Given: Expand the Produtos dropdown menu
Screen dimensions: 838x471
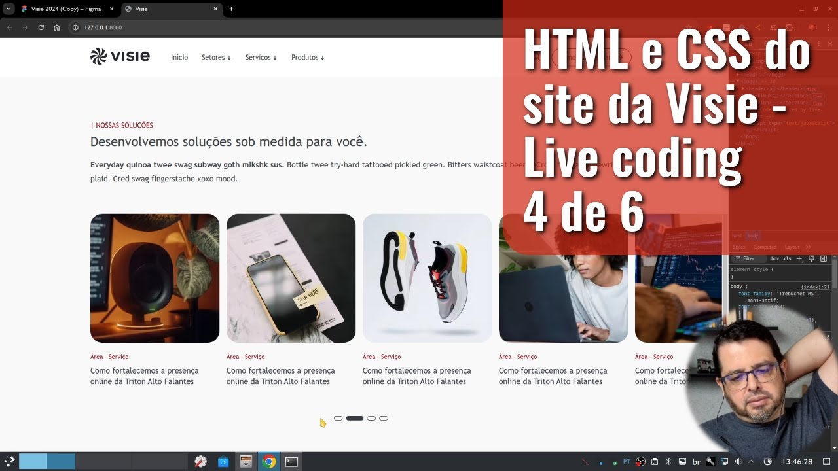Looking at the screenshot, I should [x=308, y=58].
